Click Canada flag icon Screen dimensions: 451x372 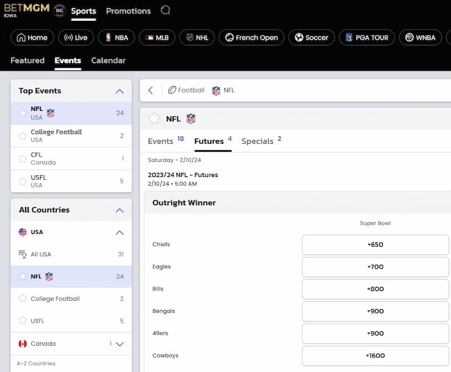click(x=23, y=343)
